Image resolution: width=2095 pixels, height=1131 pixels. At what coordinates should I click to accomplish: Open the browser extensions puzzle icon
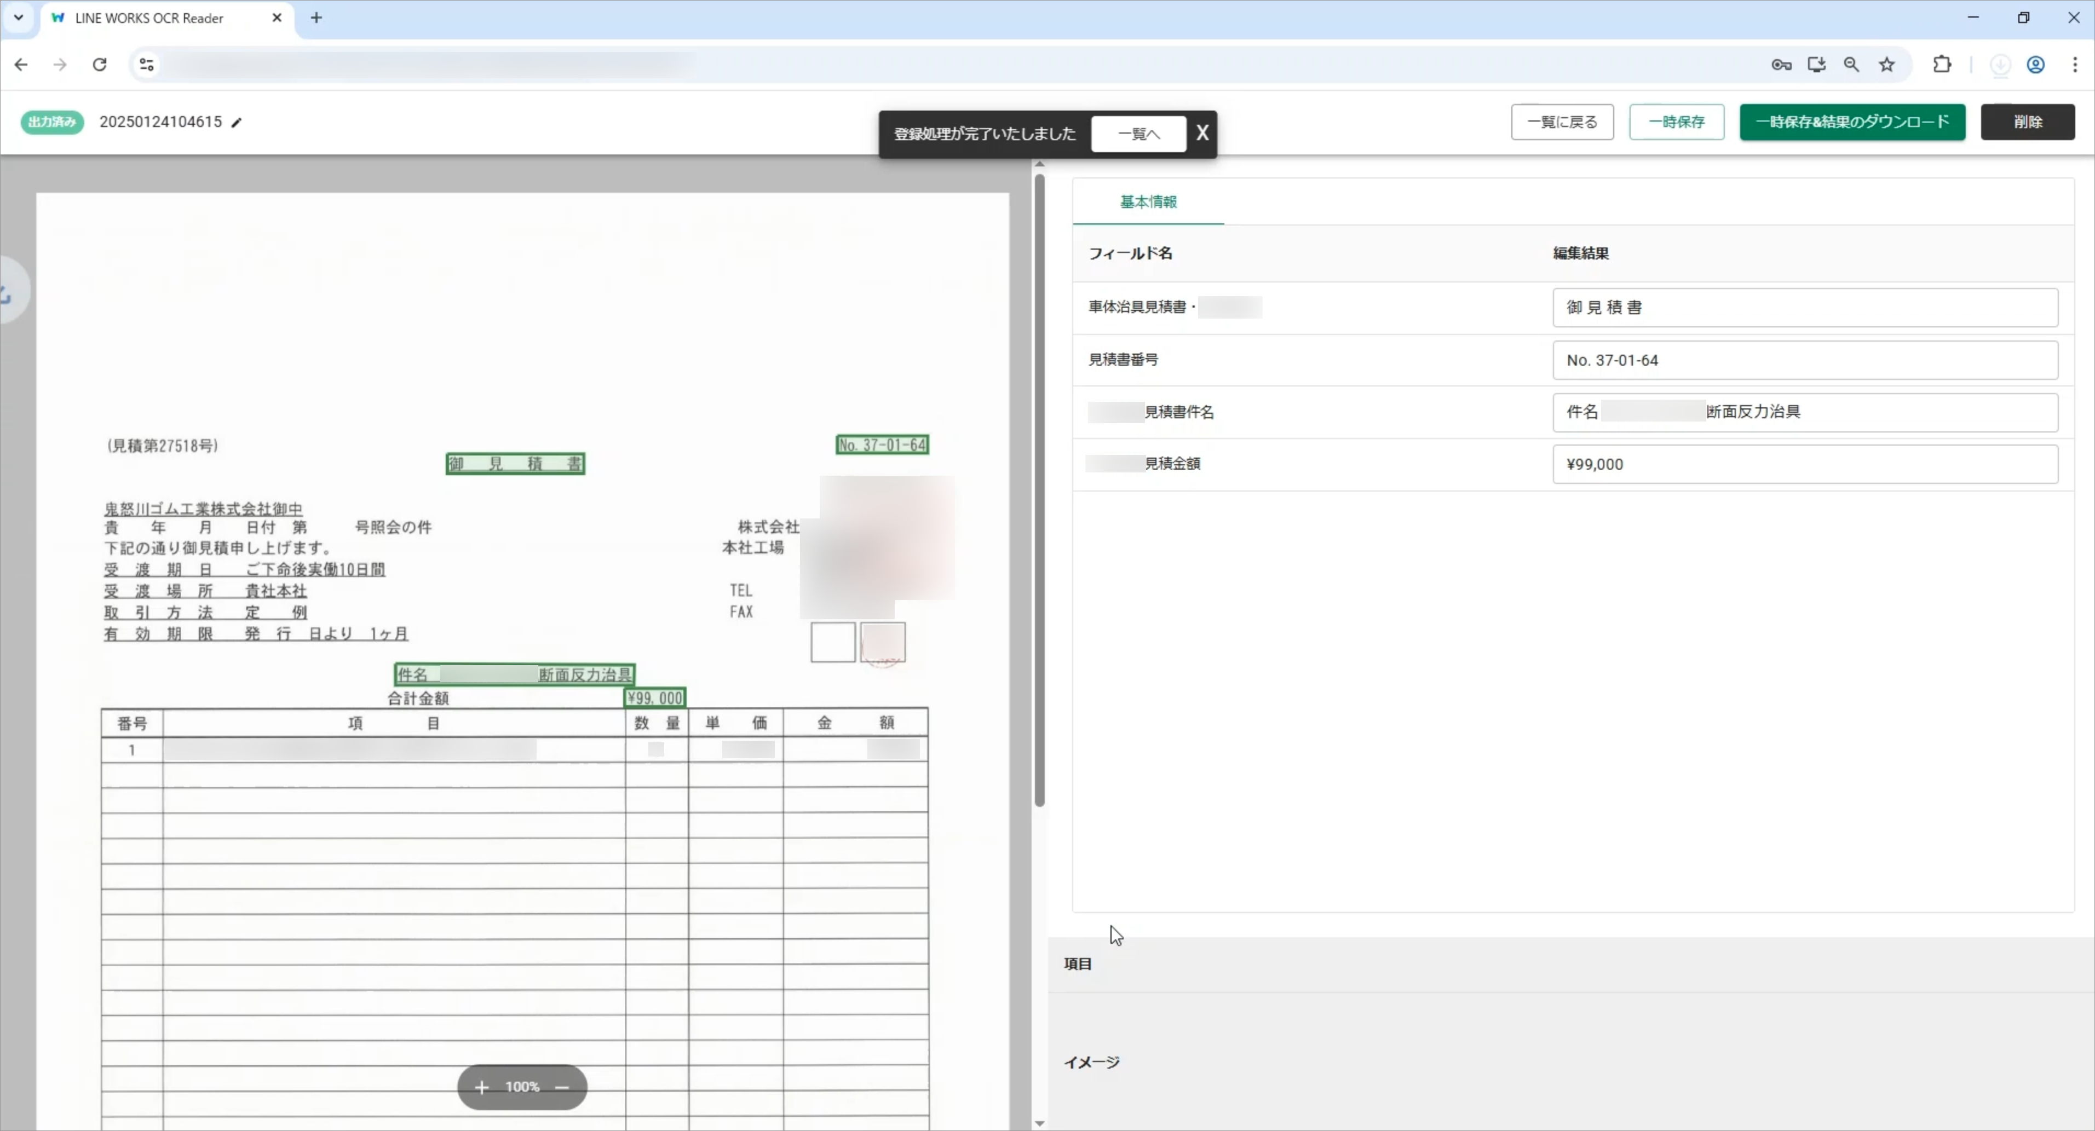coord(1942,65)
